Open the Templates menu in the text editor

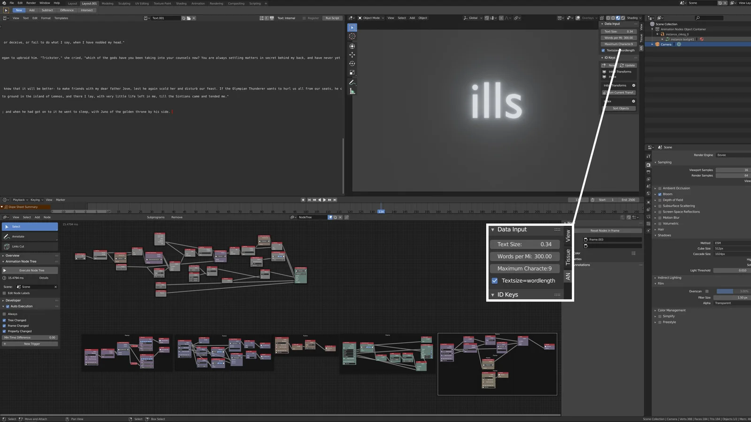point(61,18)
